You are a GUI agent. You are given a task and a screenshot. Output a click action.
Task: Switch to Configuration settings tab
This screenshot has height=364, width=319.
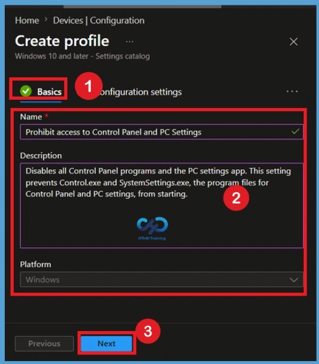click(140, 92)
